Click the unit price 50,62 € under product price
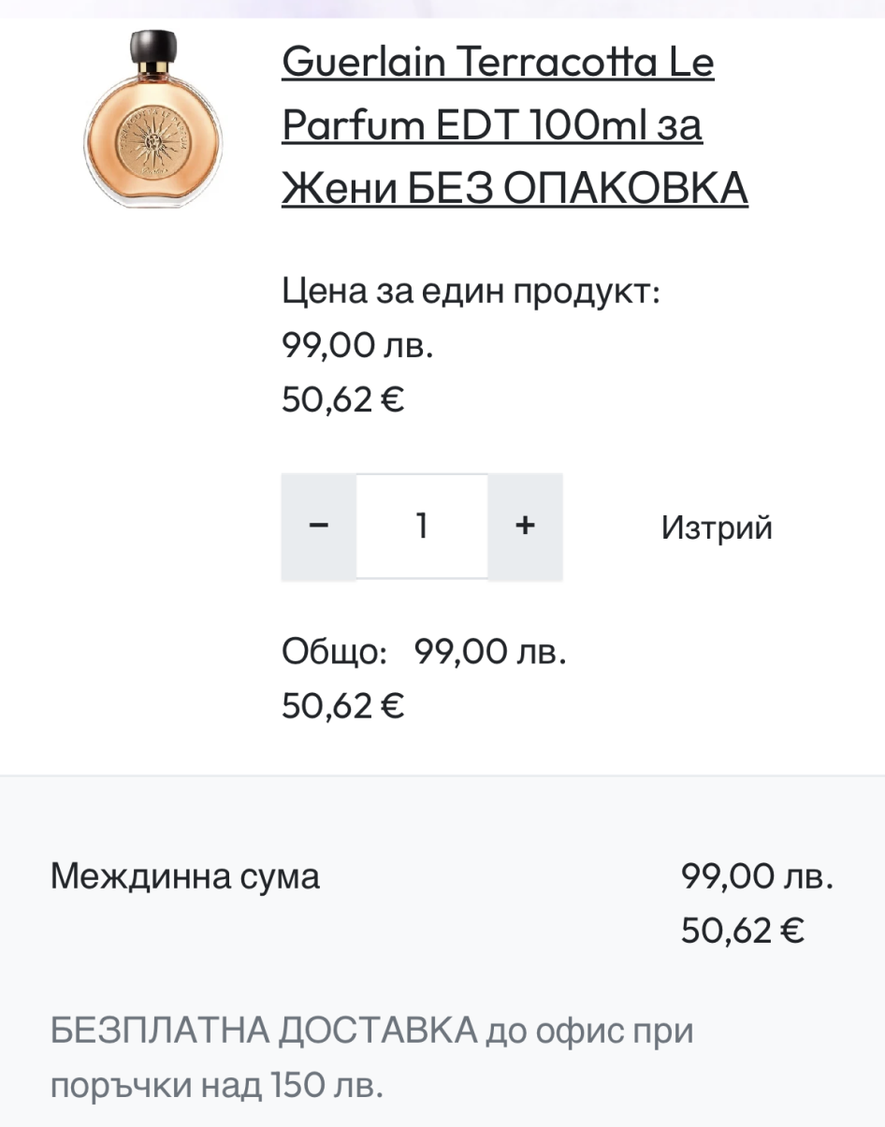Screen dimensions: 885x1127 tap(342, 401)
